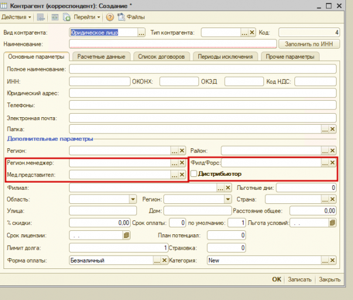
Task: Expand the Область dropdown list
Action: (133, 199)
